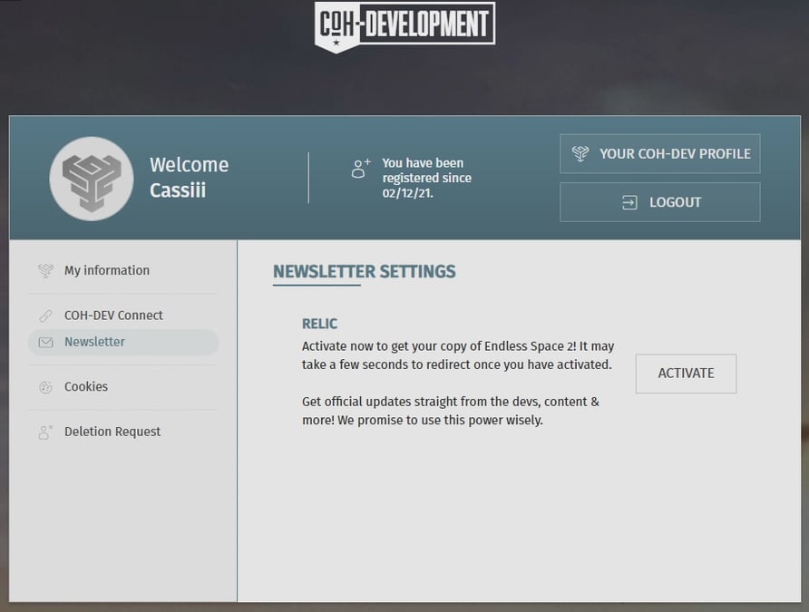Click ACTIVATE for Relic newsletter
The height and width of the screenshot is (612, 809).
pyautogui.click(x=686, y=374)
